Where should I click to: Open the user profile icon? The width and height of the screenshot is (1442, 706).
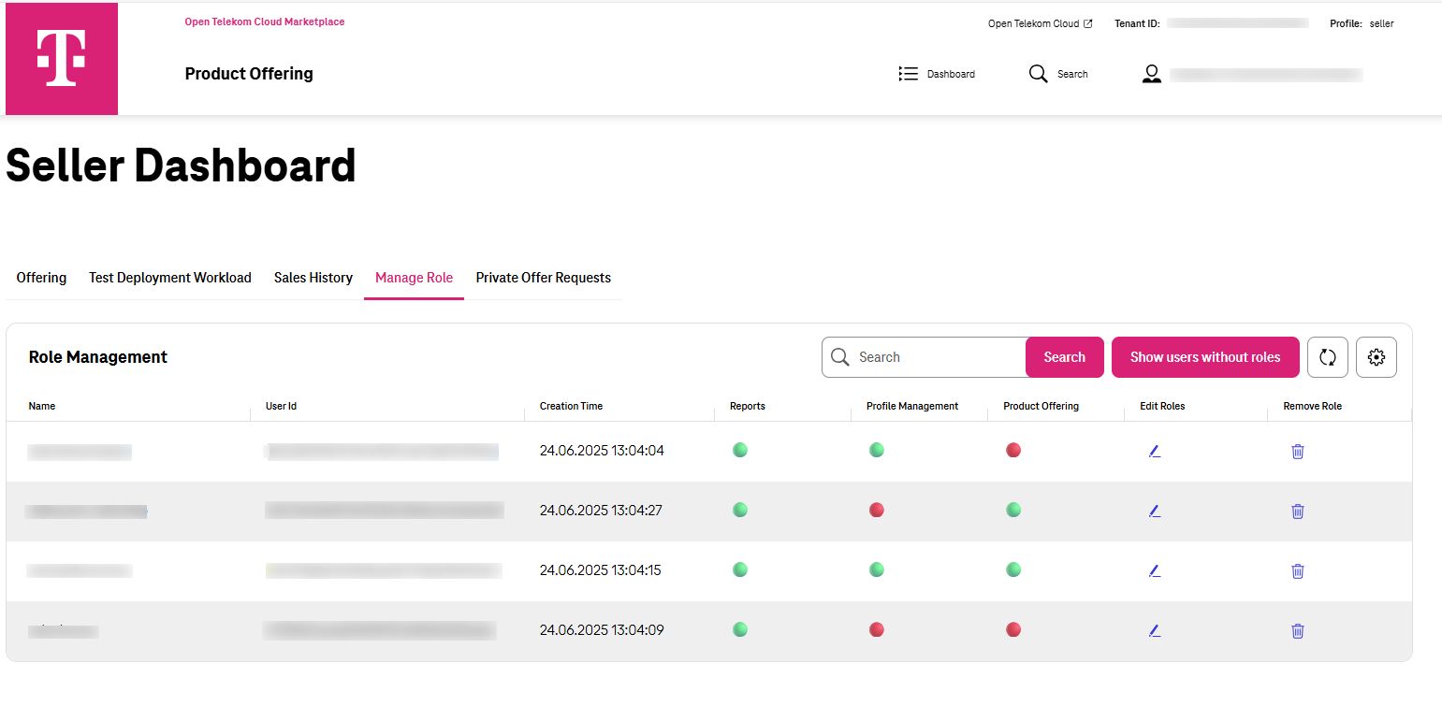(1152, 74)
